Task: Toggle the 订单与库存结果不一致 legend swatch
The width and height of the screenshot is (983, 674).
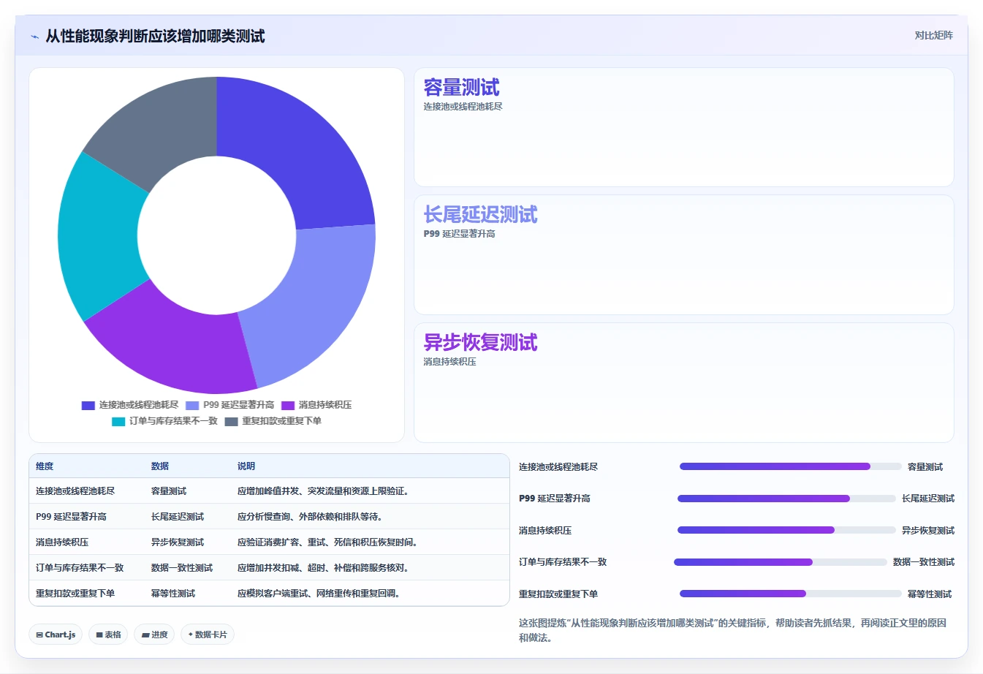Action: 118,421
